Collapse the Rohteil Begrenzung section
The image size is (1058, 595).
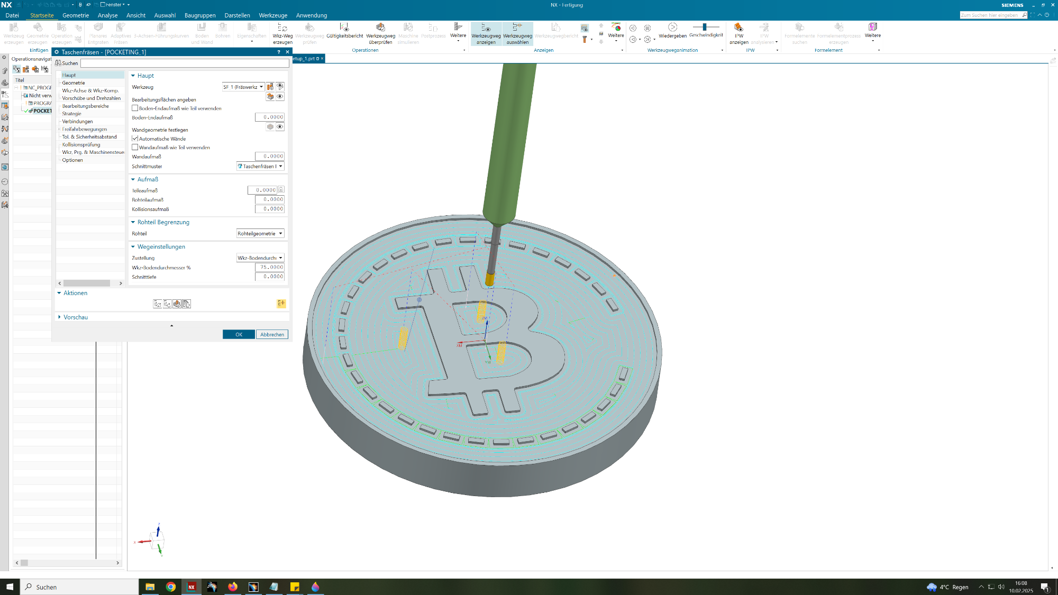(133, 222)
